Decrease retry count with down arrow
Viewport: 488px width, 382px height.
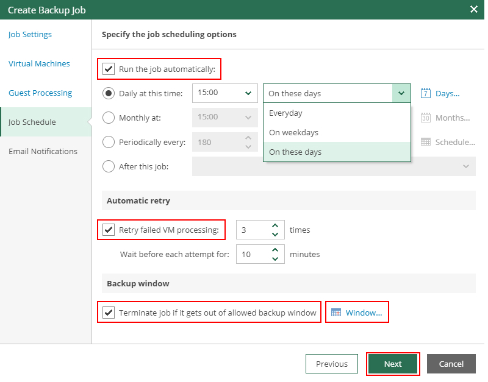coord(275,235)
